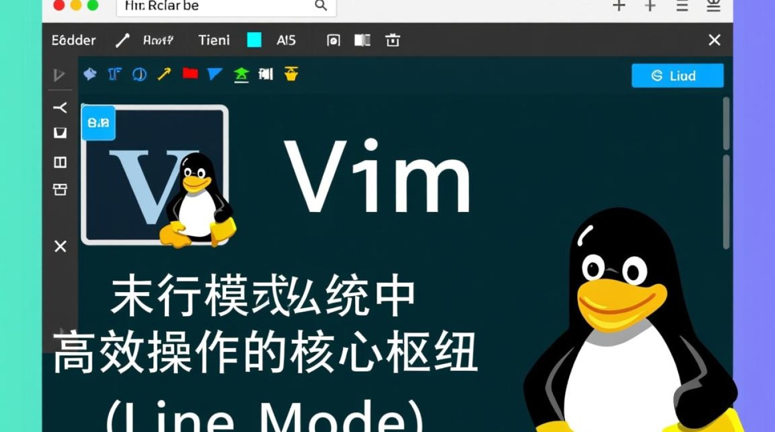Screen dimensions: 775x432
Task: Click the blue Liud button
Action: [678, 75]
